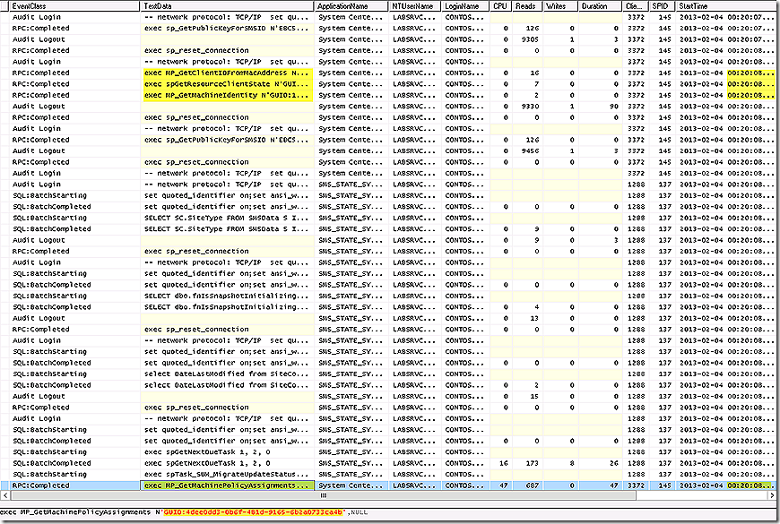Click the exec MP_GetMachinePolicyAssignments cell in the selected row
The width and height of the screenshot is (780, 524).
228,485
